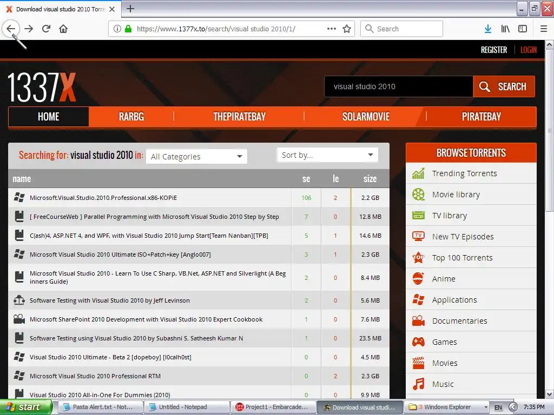This screenshot has height=415, width=554.
Task: Click the 1337X site logo
Action: tap(42, 87)
